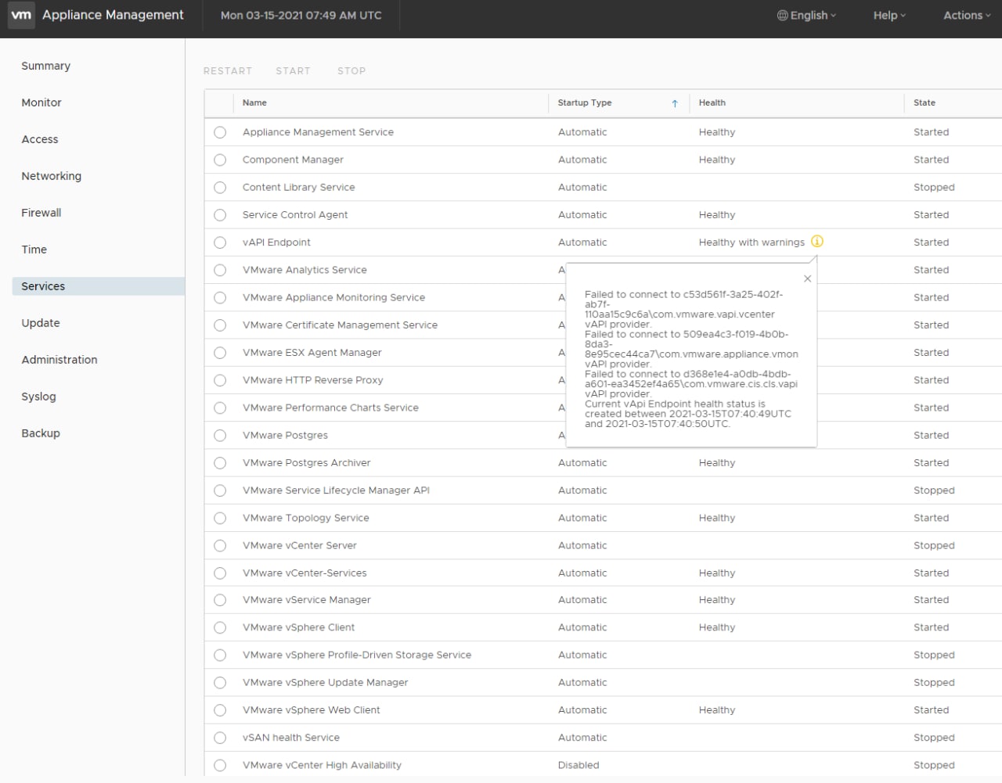Go to Administration page
The height and width of the screenshot is (783, 1002).
(x=59, y=360)
